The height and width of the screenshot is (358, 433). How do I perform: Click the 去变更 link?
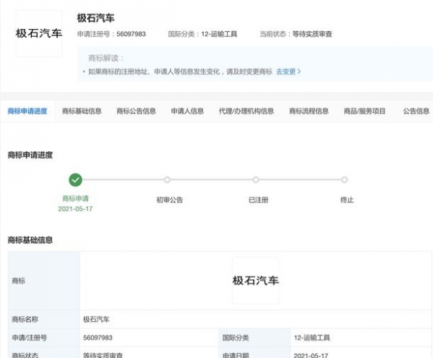(288, 72)
